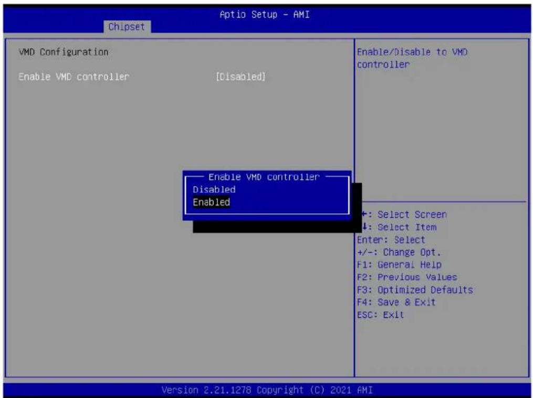Click the F1: General Help hint
Image resolution: width=533 pixels, height=398 pixels.
400,264
